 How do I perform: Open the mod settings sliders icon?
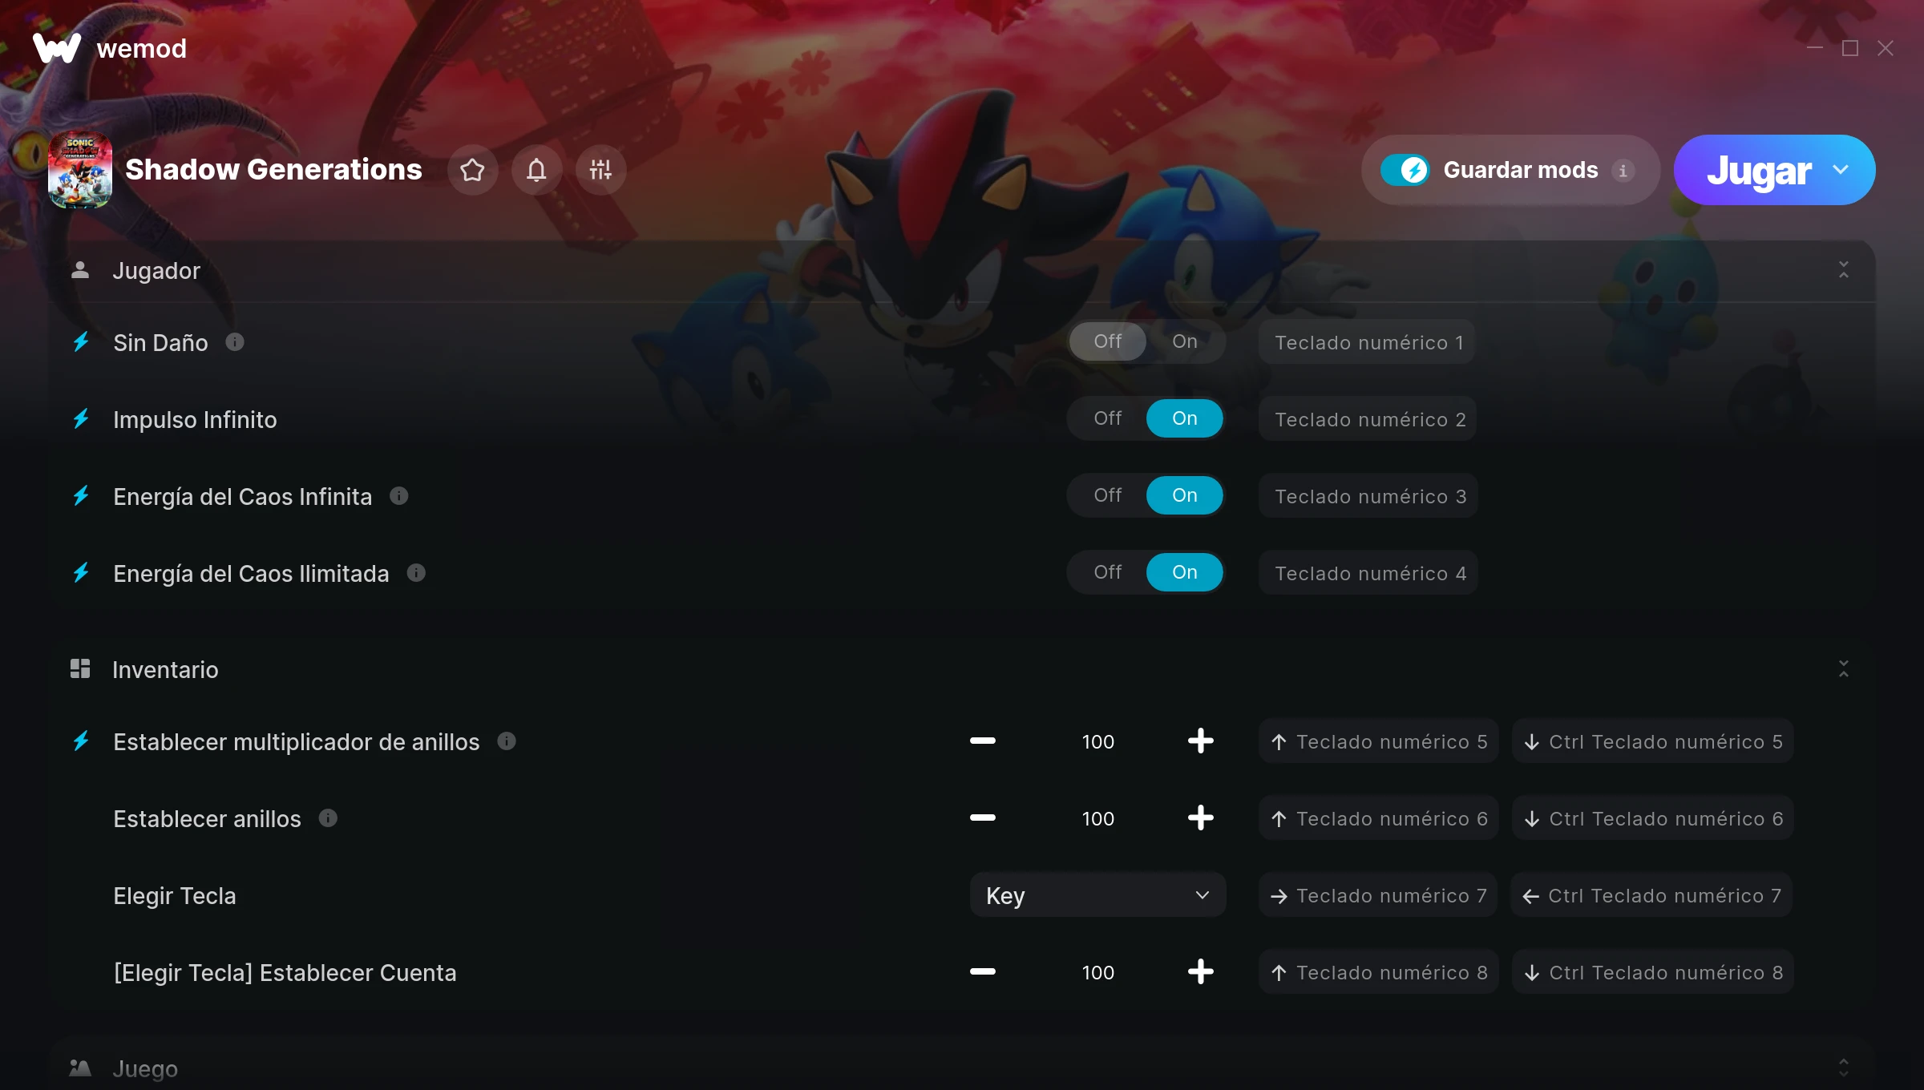[600, 170]
